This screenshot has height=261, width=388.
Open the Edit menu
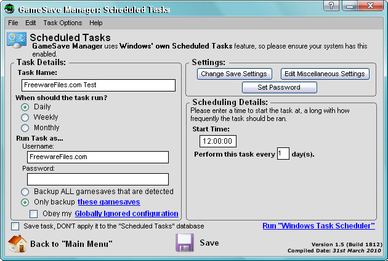pos(30,23)
